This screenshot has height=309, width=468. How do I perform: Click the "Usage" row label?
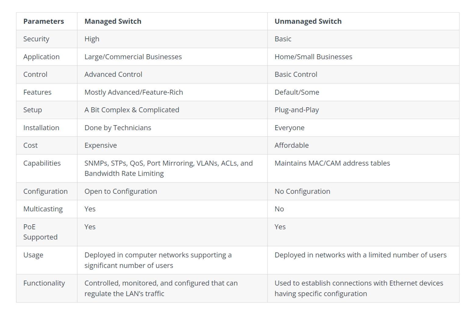coord(33,255)
